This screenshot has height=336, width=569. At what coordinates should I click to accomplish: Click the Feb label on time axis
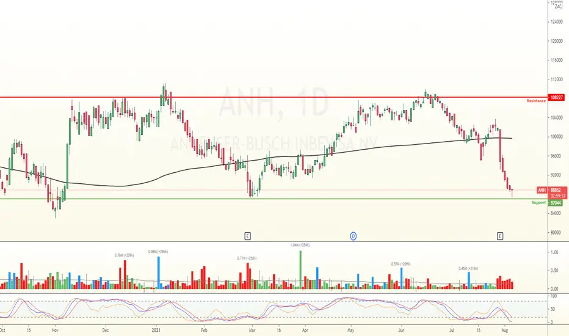(204, 331)
